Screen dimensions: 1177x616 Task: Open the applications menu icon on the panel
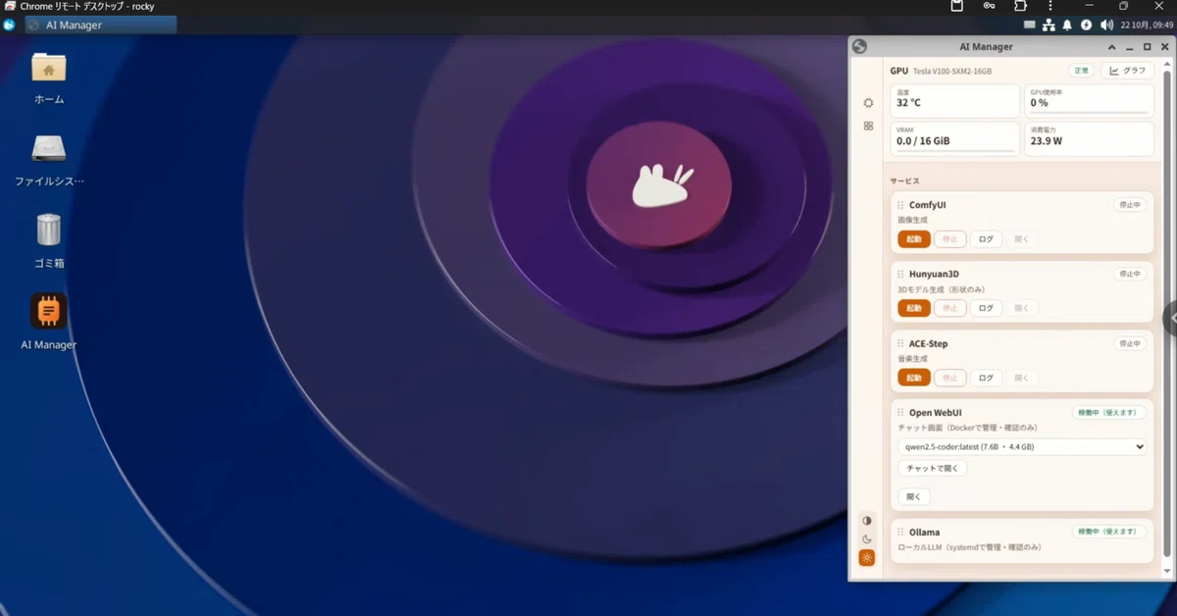tap(9, 25)
